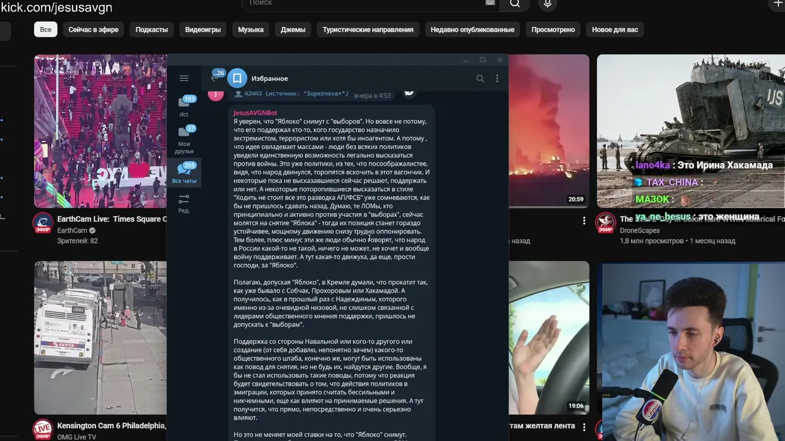Open the tank landing craft video thumbnail
Viewport: 785px width, 441px height.
click(691, 131)
